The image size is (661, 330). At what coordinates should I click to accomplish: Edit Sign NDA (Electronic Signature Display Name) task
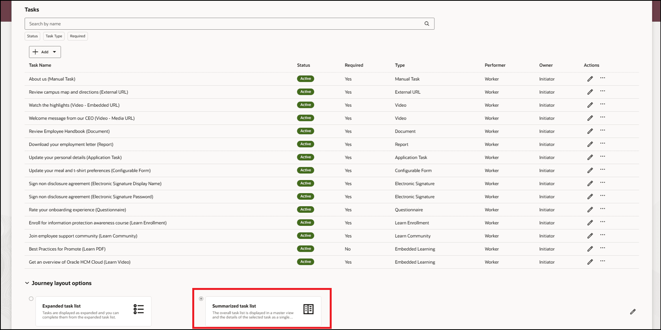[590, 184]
